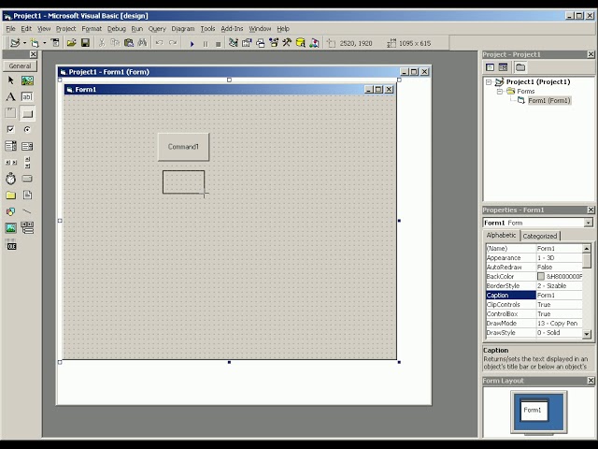Open Project Explorer from toolbar
Image resolution: width=598 pixels, height=449 pixels.
point(234,43)
